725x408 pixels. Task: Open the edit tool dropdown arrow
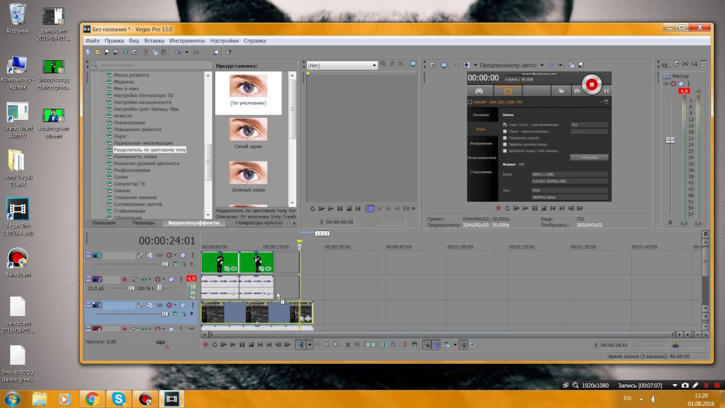309,345
